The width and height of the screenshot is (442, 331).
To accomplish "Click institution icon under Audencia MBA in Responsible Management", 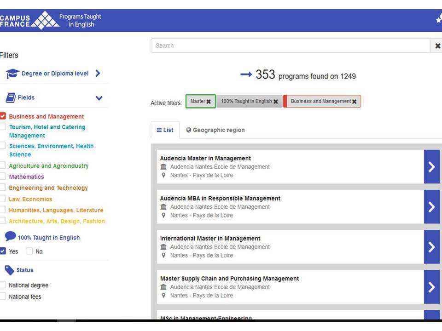I will tap(163, 207).
